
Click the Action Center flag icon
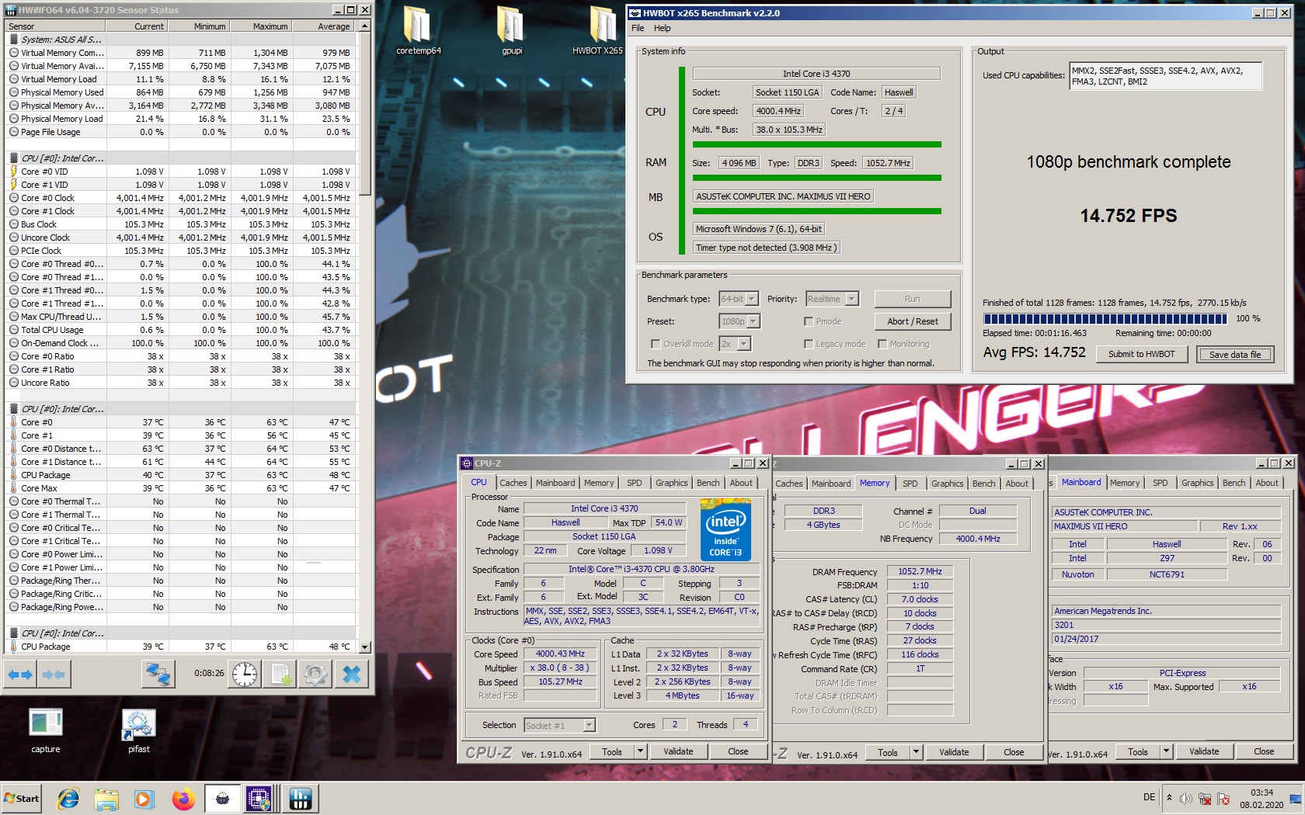(1223, 799)
